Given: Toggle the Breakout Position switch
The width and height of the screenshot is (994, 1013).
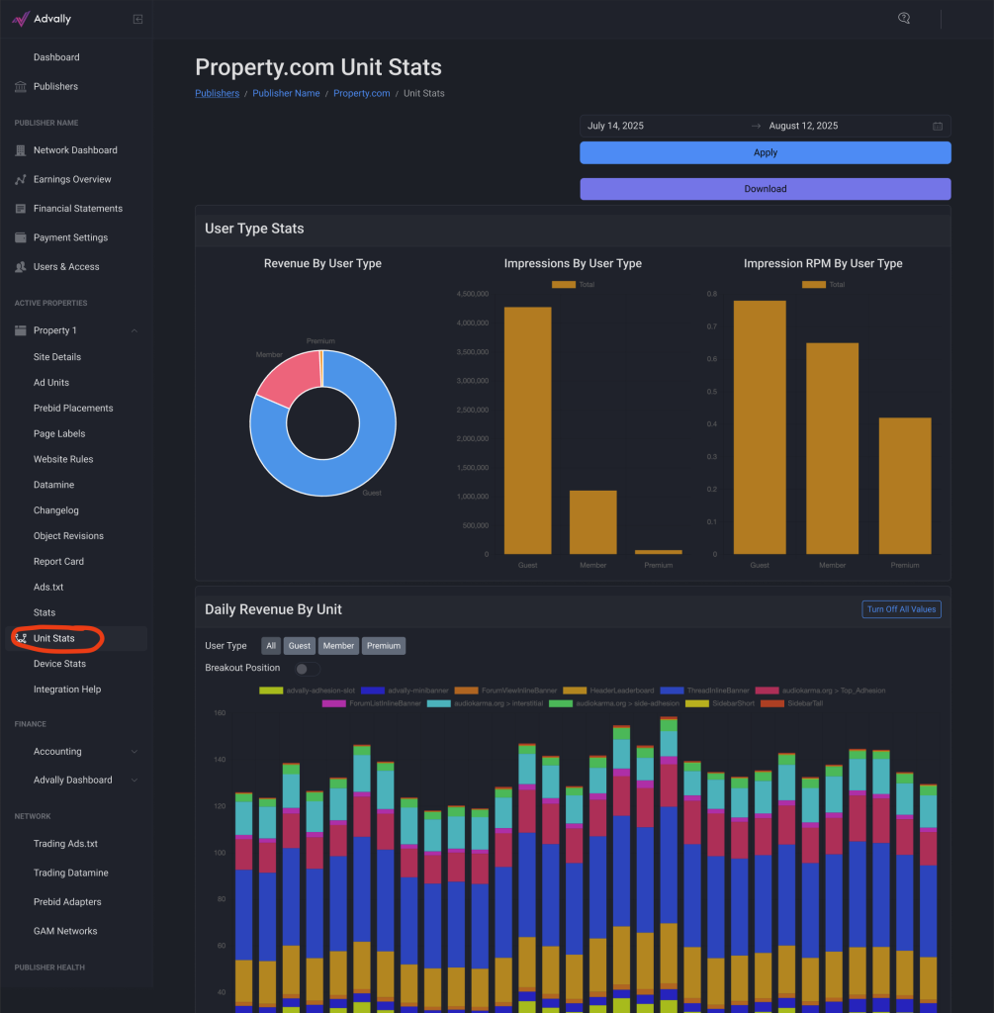Looking at the screenshot, I should (x=308, y=669).
